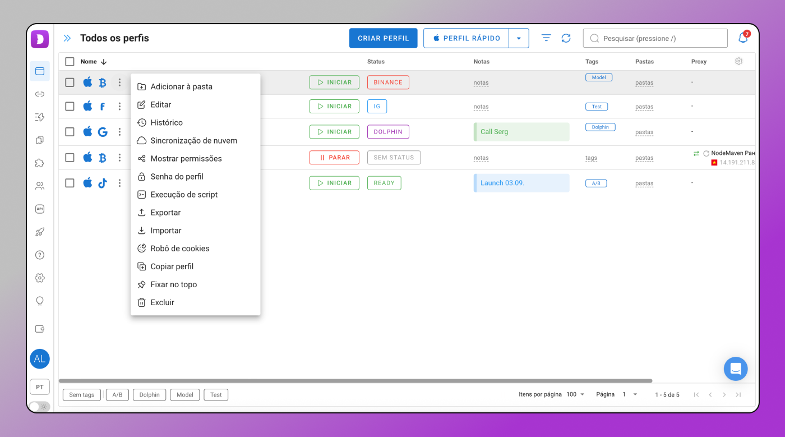Click the PERFIL RÁPIDO button
Image resolution: width=785 pixels, height=437 pixels.
[x=467, y=38]
